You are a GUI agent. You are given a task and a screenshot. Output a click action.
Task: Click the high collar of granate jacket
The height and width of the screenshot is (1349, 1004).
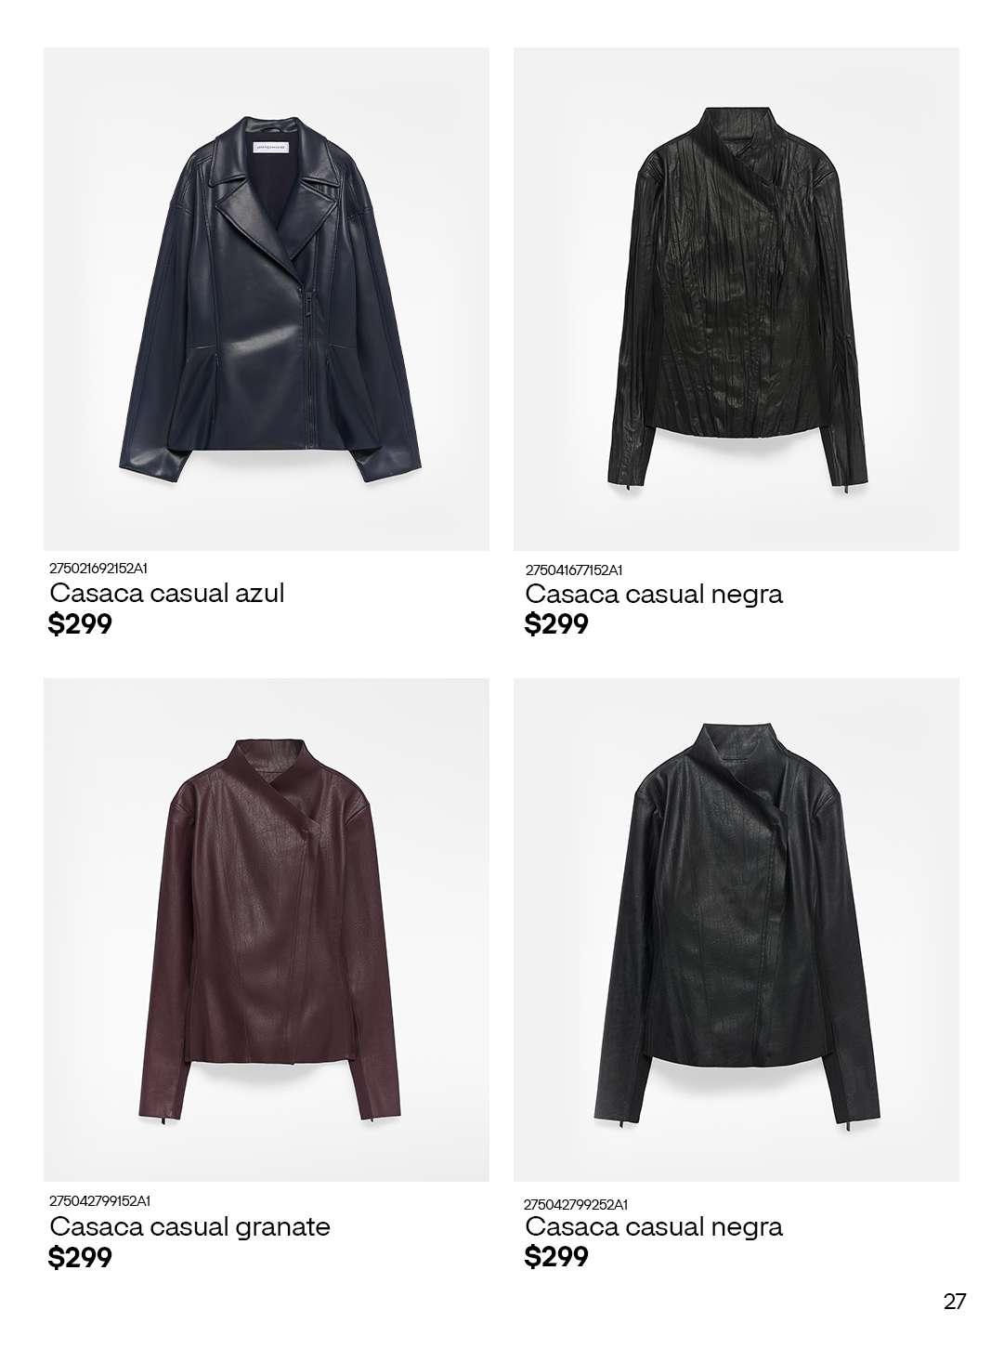(267, 764)
